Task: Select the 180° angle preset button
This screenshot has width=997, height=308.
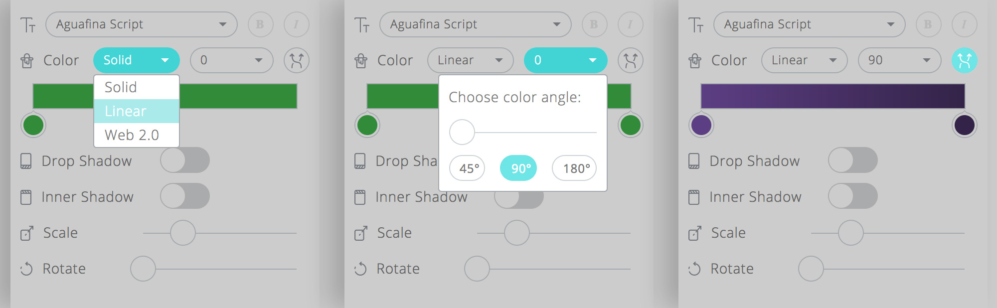Action: pos(574,168)
